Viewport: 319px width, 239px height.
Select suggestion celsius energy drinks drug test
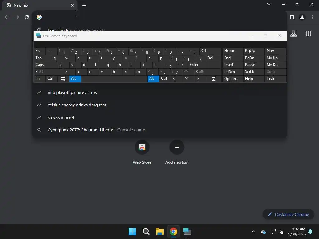159,105
